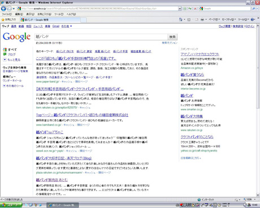The image size is (260, 208).
Task: Click the 検索オプション link
Action: click(x=170, y=43)
